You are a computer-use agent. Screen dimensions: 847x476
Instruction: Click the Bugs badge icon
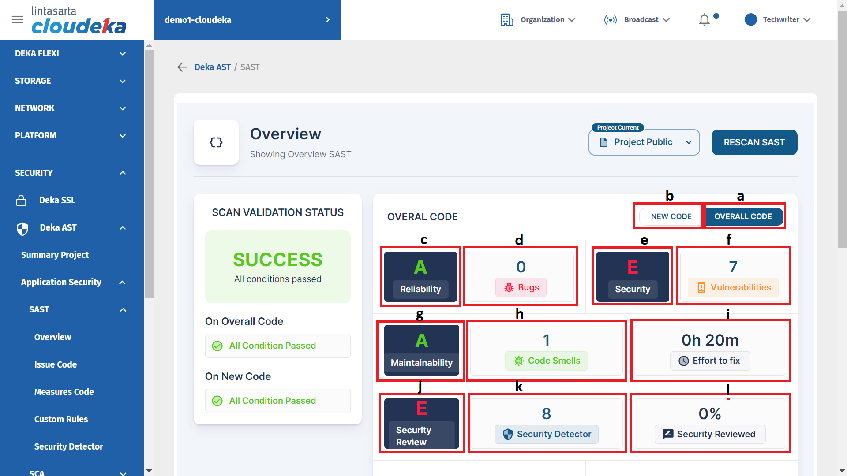[x=509, y=288]
